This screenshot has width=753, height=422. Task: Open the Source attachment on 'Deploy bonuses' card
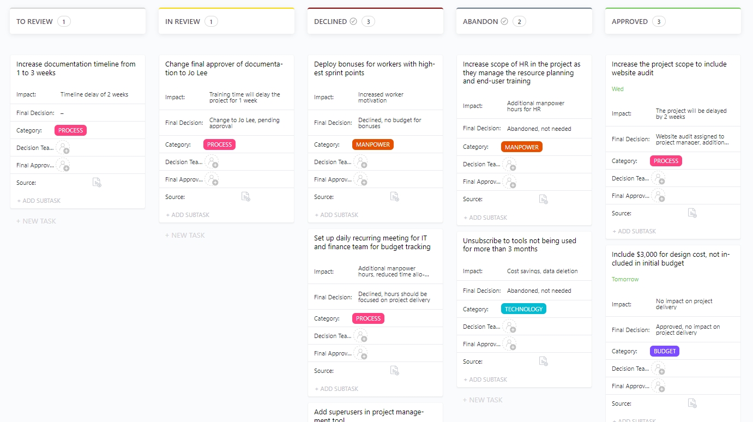(395, 197)
